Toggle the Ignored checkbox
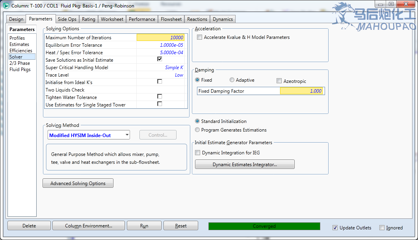418x240 pixels. point(382,228)
